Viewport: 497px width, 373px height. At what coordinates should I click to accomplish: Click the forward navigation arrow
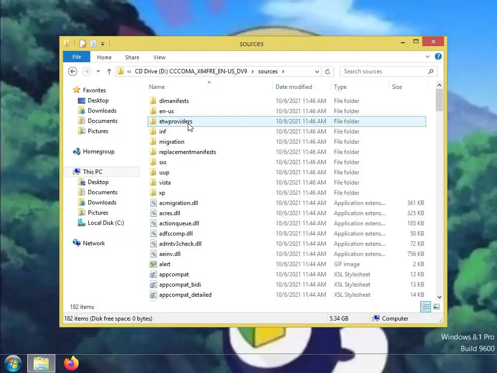coord(86,71)
